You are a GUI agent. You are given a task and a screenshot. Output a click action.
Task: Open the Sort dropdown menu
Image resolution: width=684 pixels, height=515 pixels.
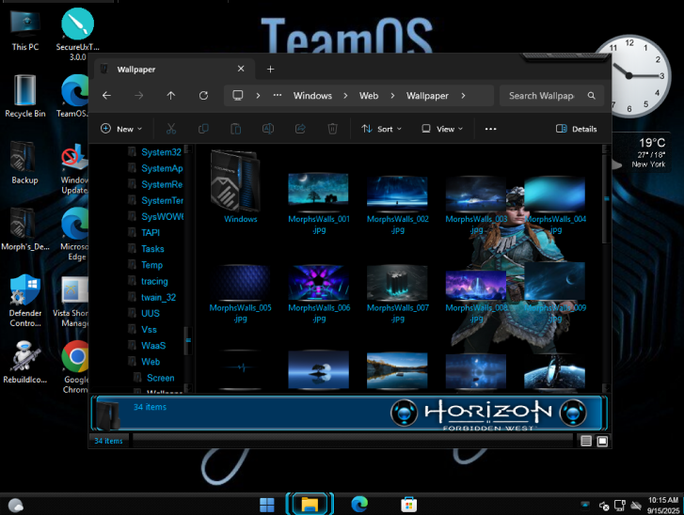[381, 129]
